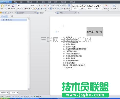The height and width of the screenshot is (99, 120).
Task: Apply the font color swatch
Action: tap(38, 8)
